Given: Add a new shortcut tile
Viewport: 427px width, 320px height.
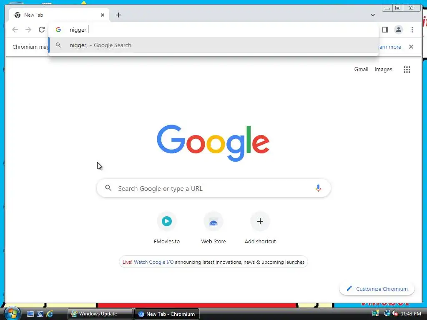Looking at the screenshot, I should click(x=260, y=228).
